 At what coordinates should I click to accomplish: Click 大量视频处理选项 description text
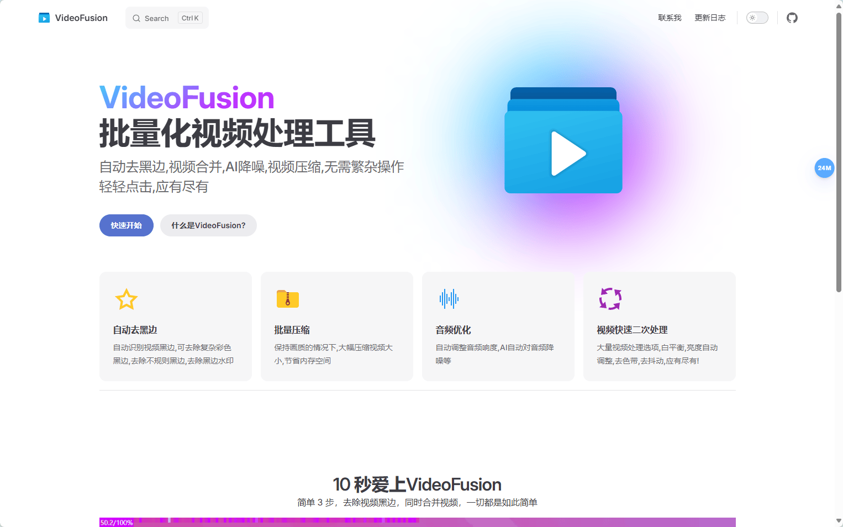[657, 354]
